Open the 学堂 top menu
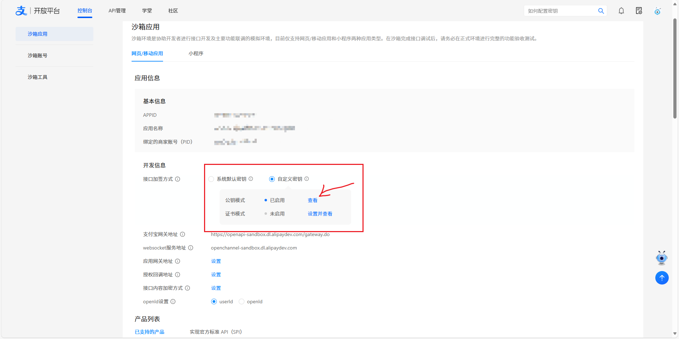The height and width of the screenshot is (339, 679). [x=147, y=11]
